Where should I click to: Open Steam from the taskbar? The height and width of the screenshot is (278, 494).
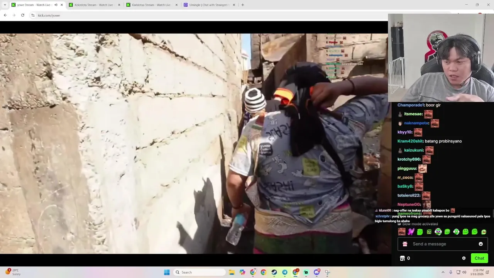[x=274, y=272]
